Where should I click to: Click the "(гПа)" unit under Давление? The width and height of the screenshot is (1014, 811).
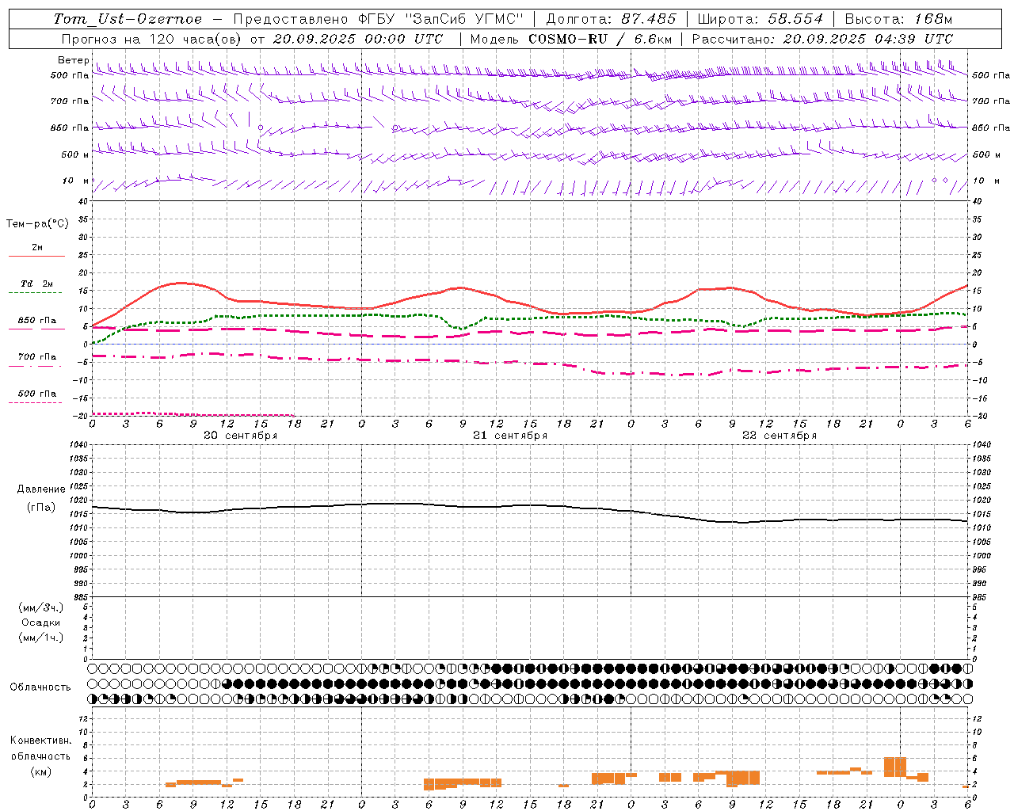pos(41,508)
